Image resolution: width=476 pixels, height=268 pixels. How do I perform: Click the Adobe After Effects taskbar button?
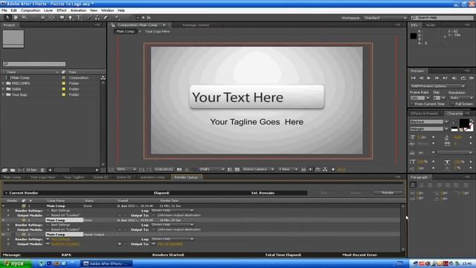click(107, 264)
